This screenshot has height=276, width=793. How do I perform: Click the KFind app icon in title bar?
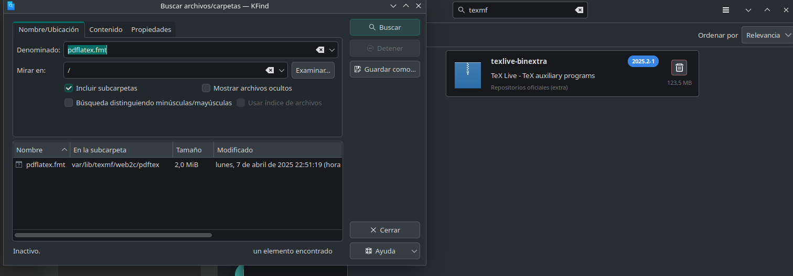12,6
